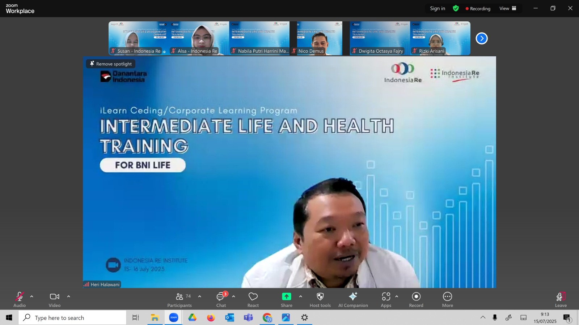
Task: Open the Participants panel
Action: point(179,300)
